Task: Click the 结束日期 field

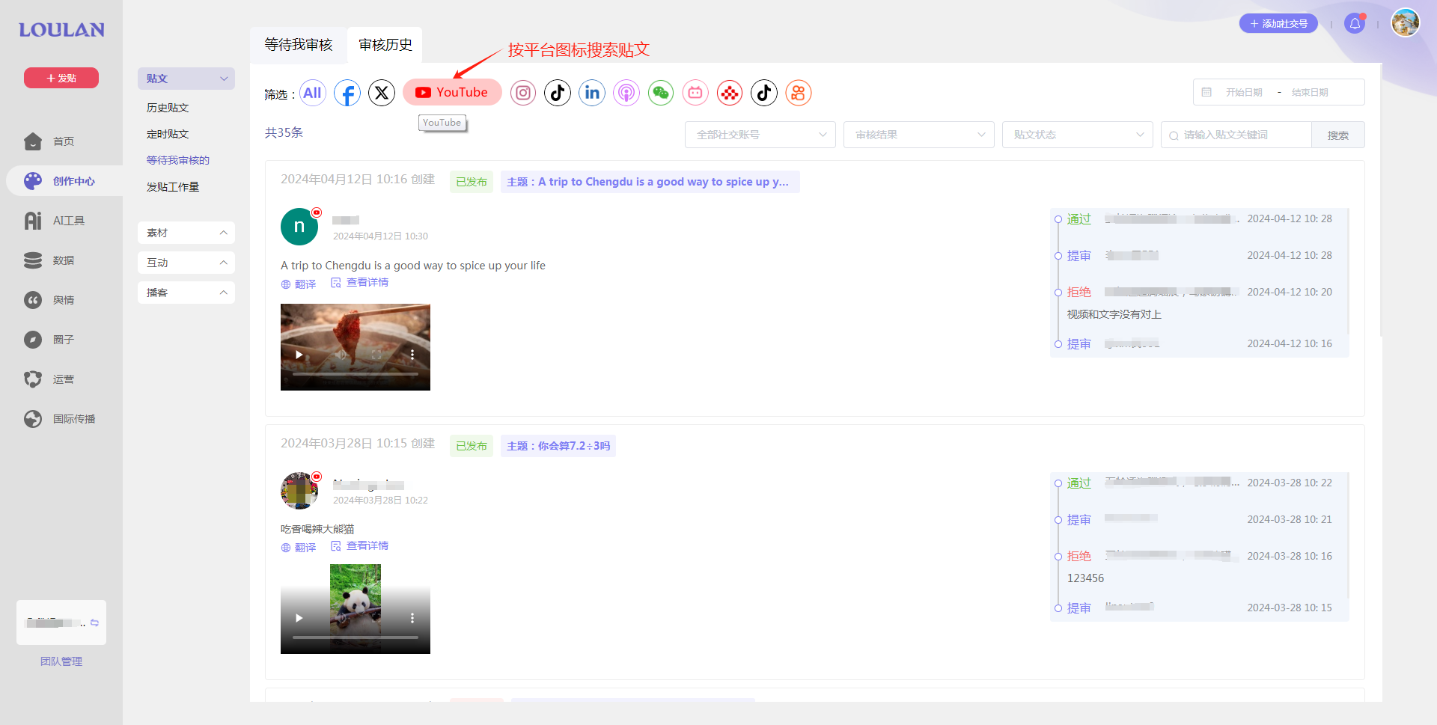Action: (x=1310, y=93)
